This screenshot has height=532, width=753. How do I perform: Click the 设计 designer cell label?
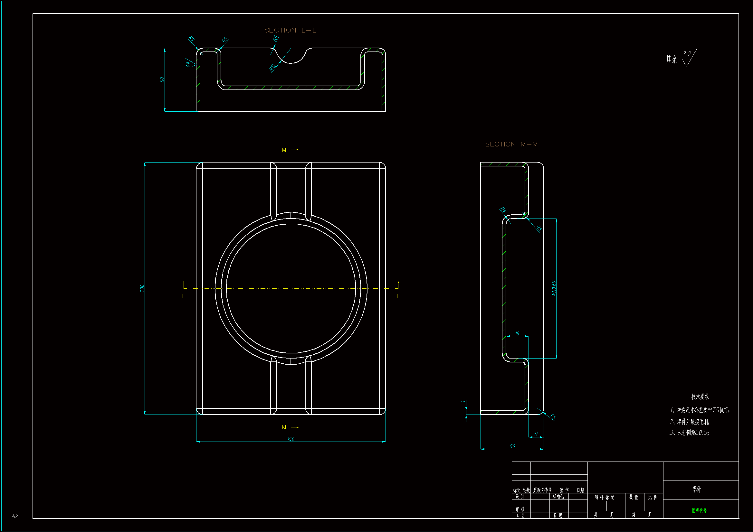pyautogui.click(x=520, y=497)
